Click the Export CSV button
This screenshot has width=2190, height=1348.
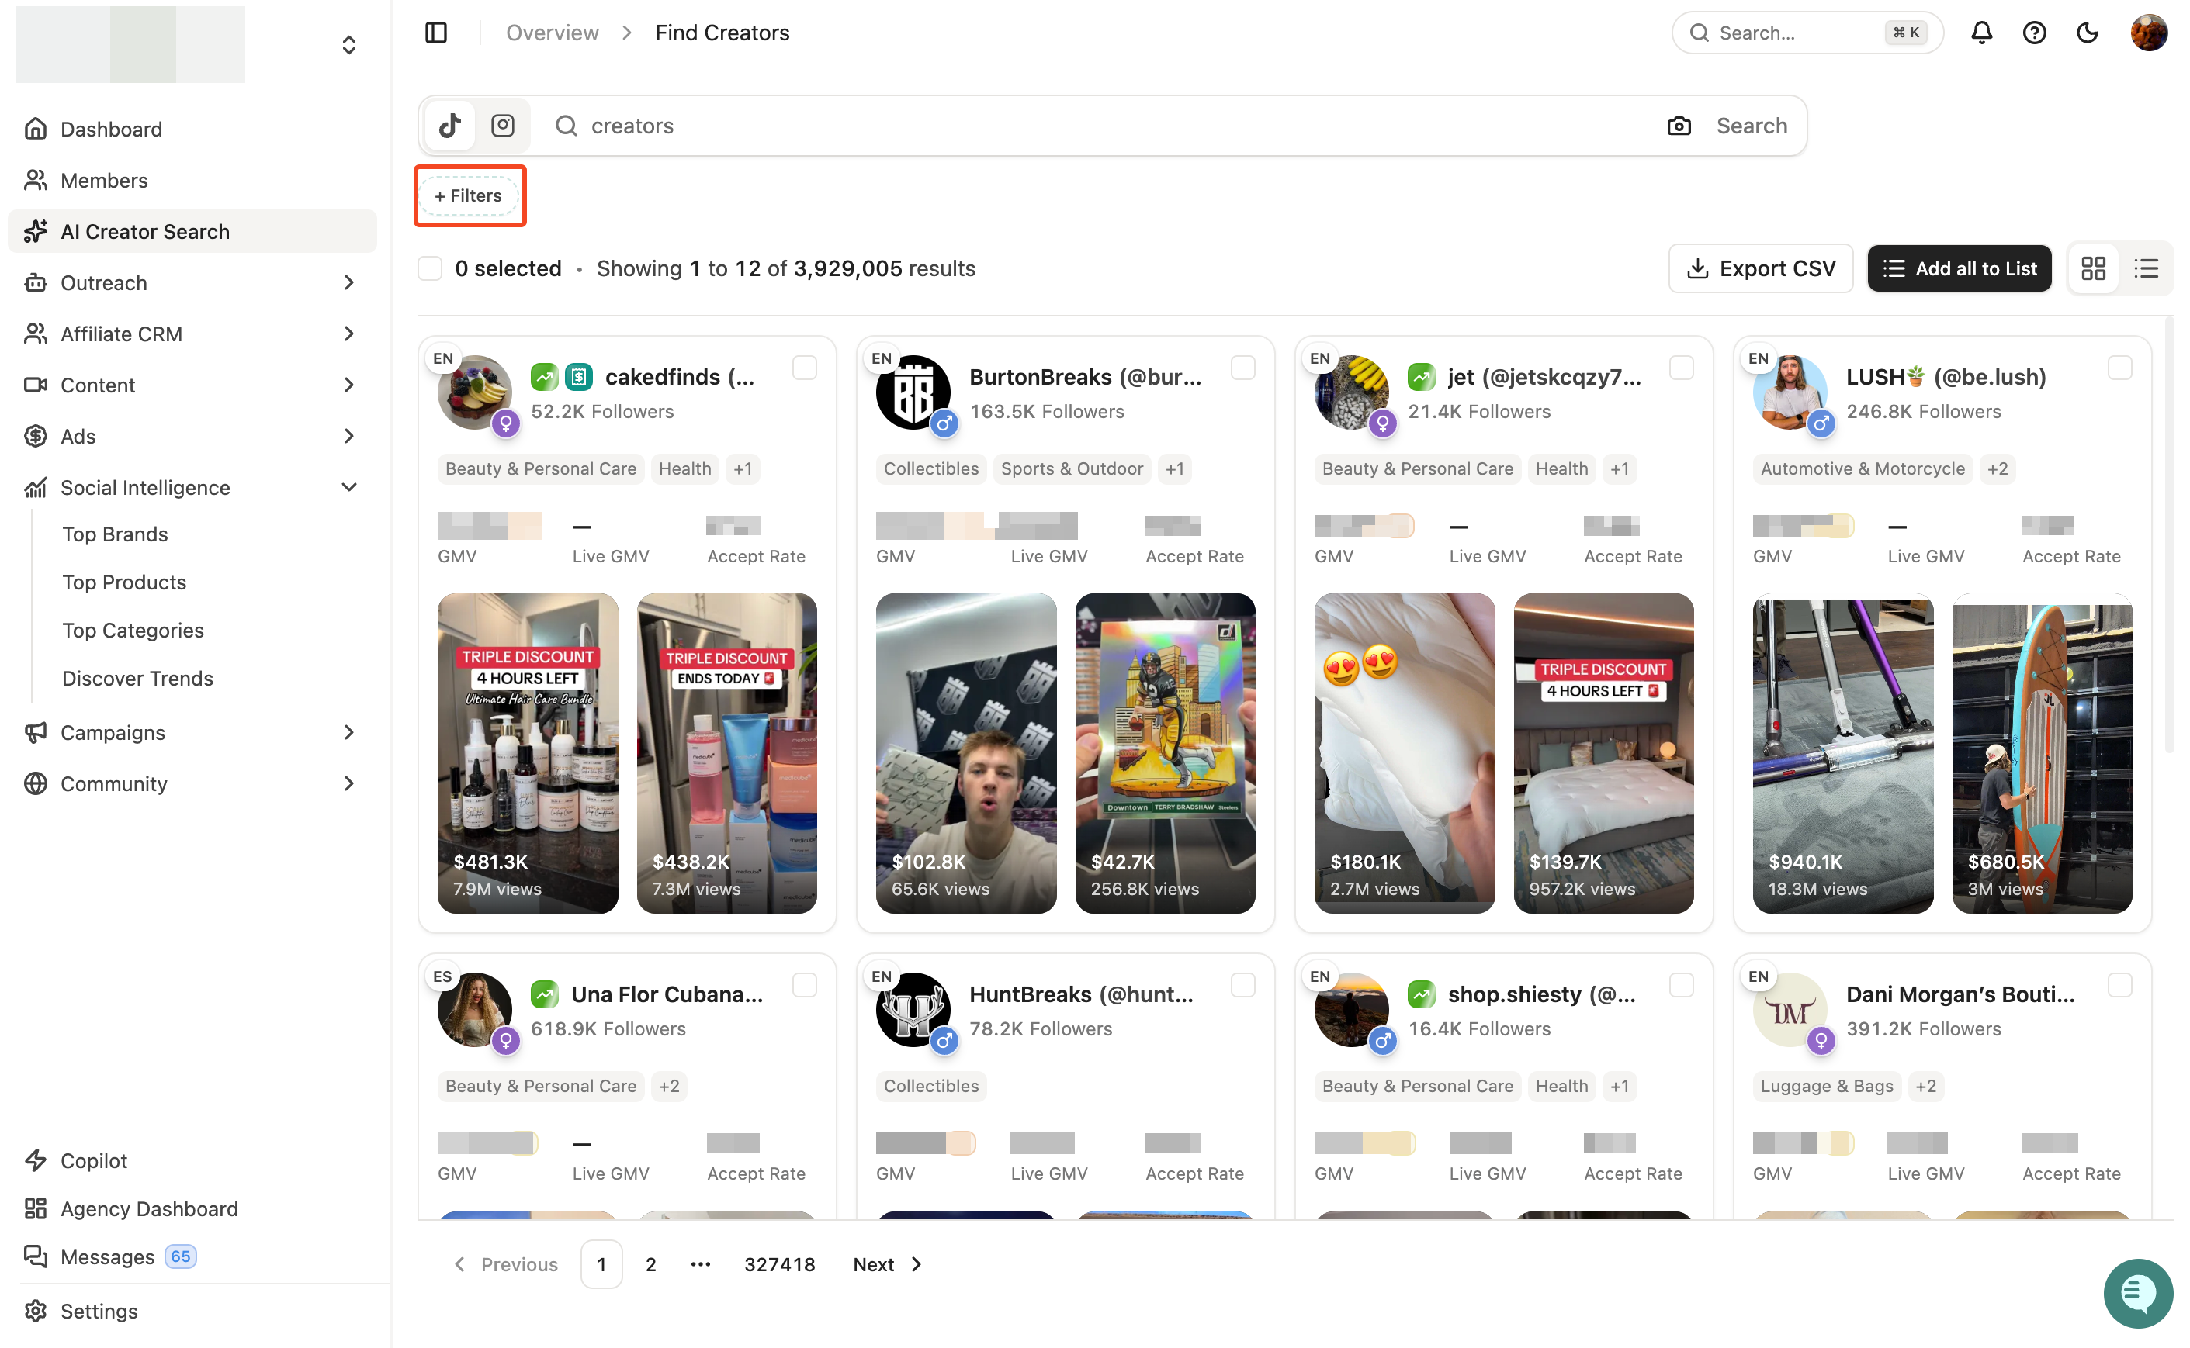[x=1760, y=268]
